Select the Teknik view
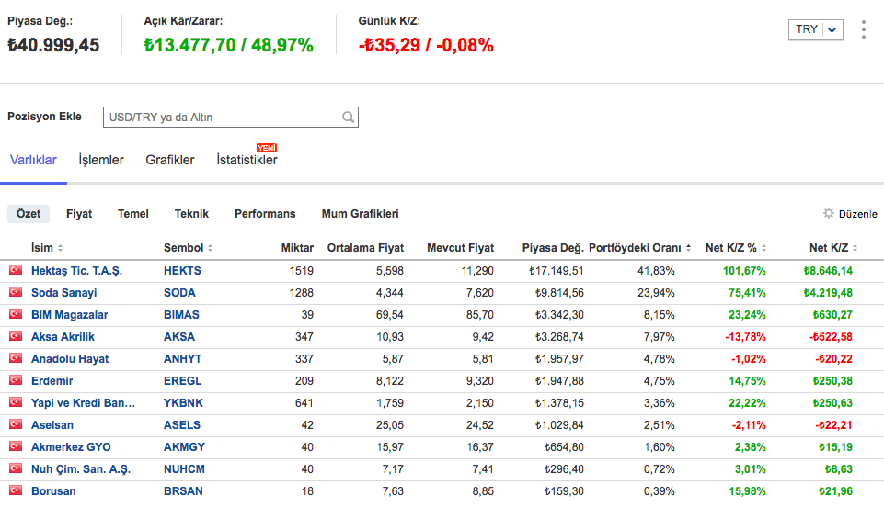 [191, 214]
